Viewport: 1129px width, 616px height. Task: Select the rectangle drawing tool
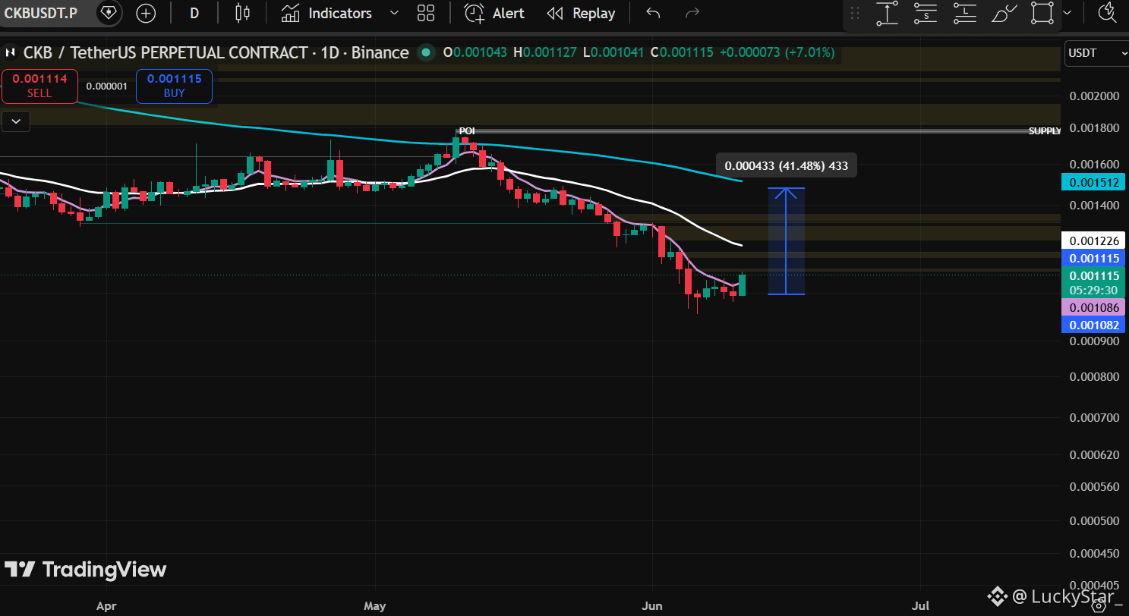coord(1043,13)
